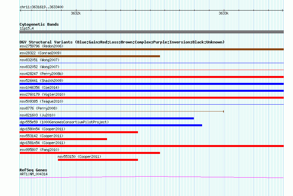Viewport: 293px width, 196px height.
Task: Click the nsv8776 thin line end marker
Action: pos(224,111)
